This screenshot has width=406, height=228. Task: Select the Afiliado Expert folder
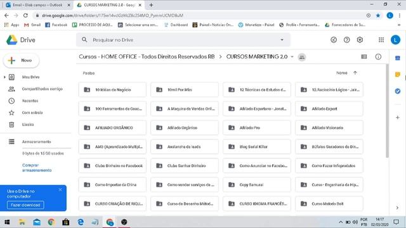click(x=329, y=109)
